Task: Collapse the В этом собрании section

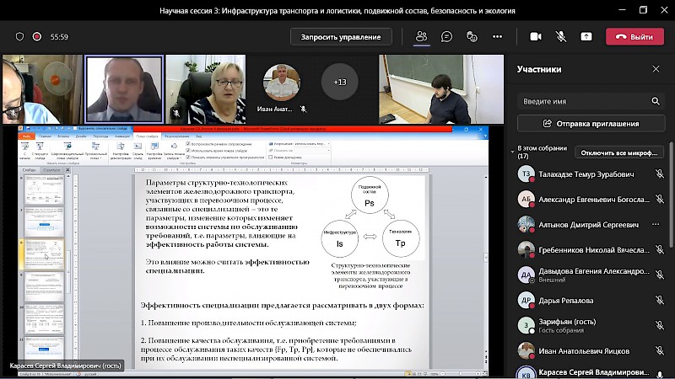Action: point(512,152)
